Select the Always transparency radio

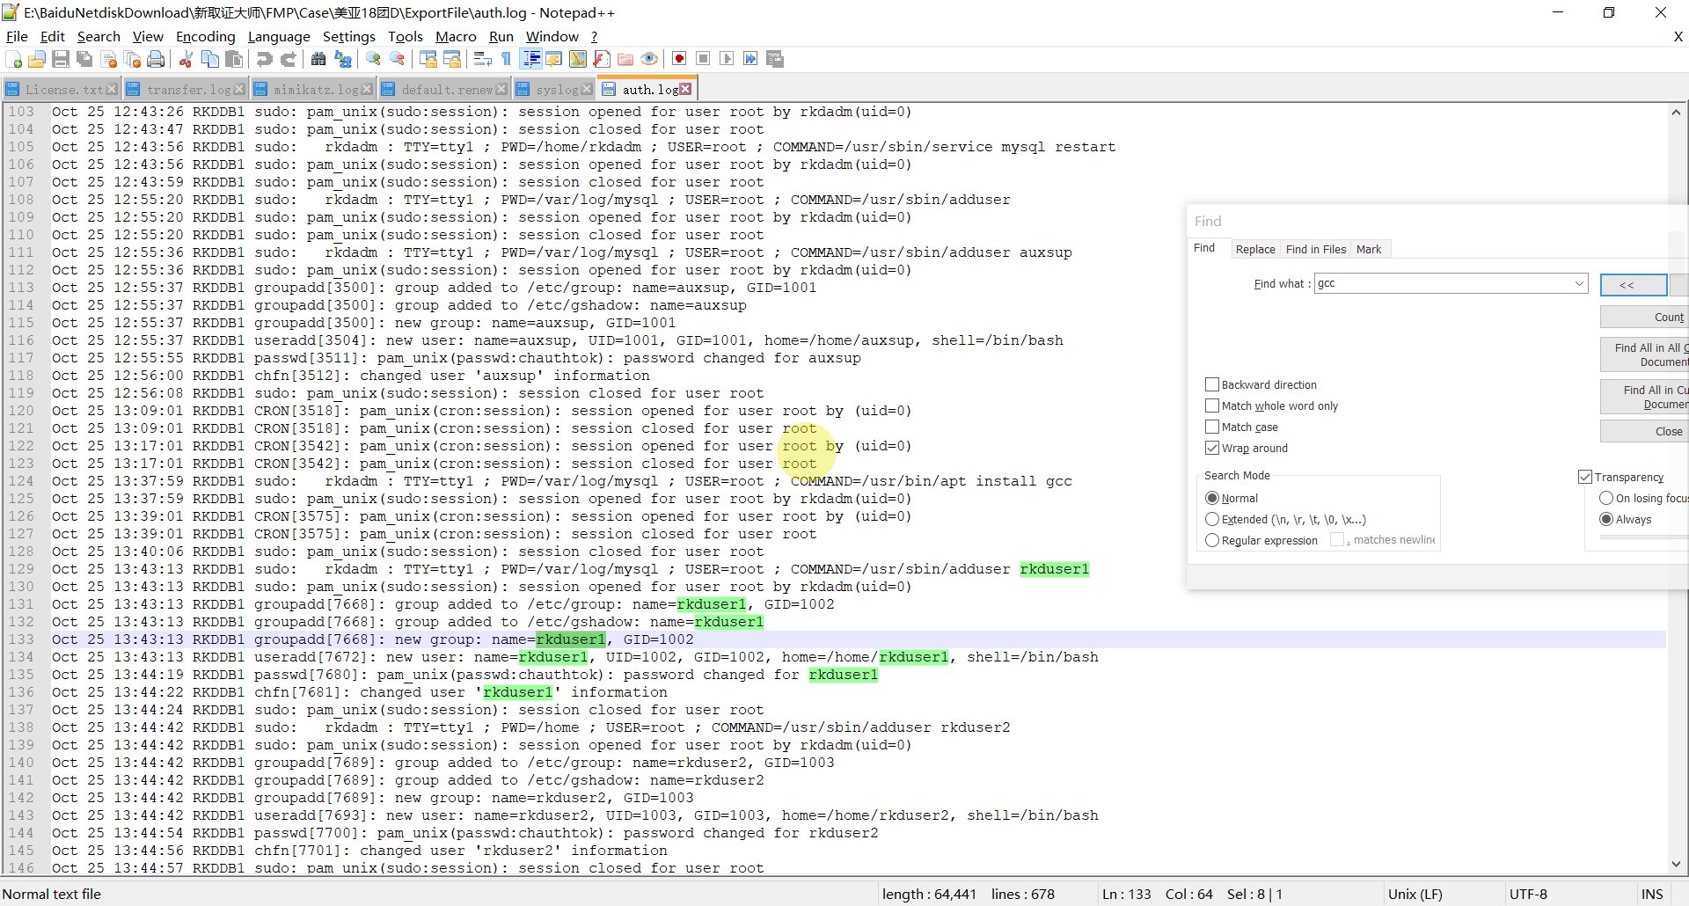pyautogui.click(x=1606, y=519)
